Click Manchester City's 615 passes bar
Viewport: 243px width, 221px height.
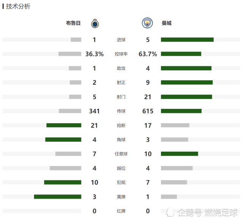click(x=181, y=111)
